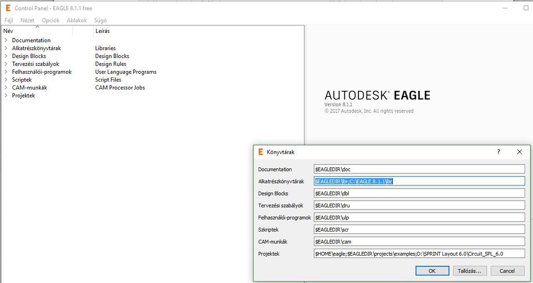
Task: Click the Documentation path field
Action: (x=419, y=169)
